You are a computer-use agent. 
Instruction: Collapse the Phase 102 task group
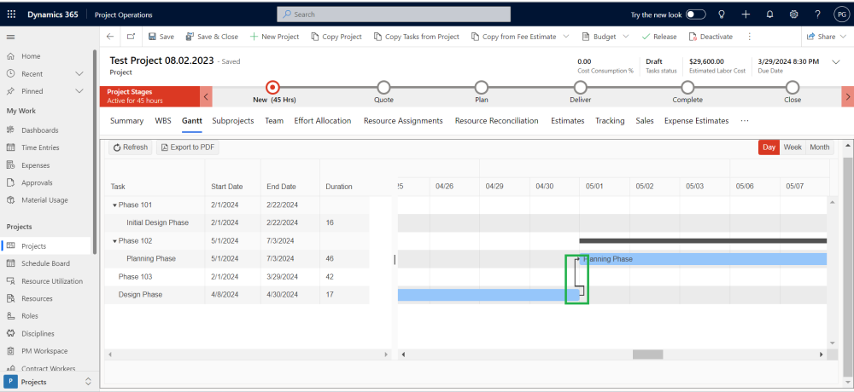(114, 241)
